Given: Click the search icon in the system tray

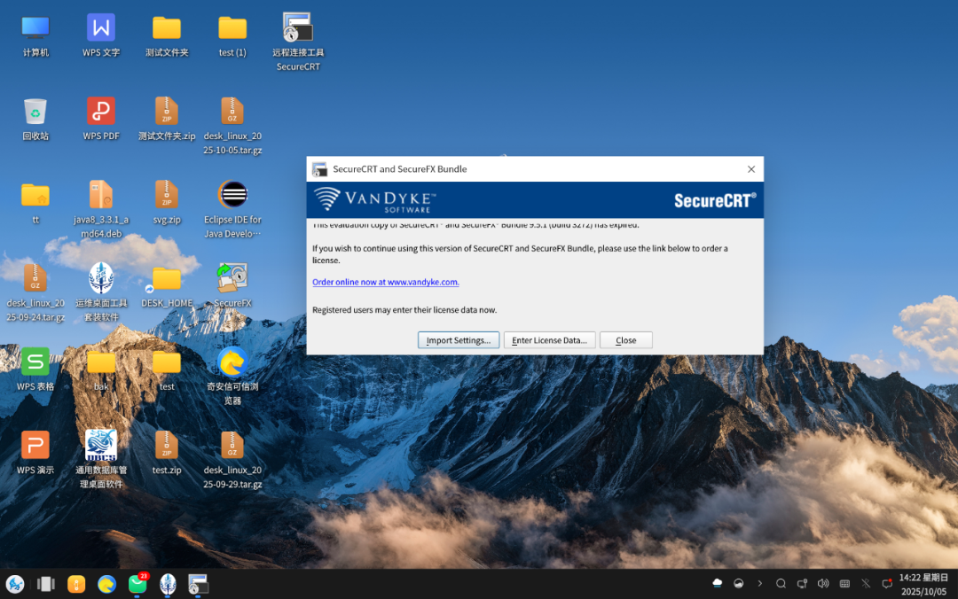Looking at the screenshot, I should 781,584.
